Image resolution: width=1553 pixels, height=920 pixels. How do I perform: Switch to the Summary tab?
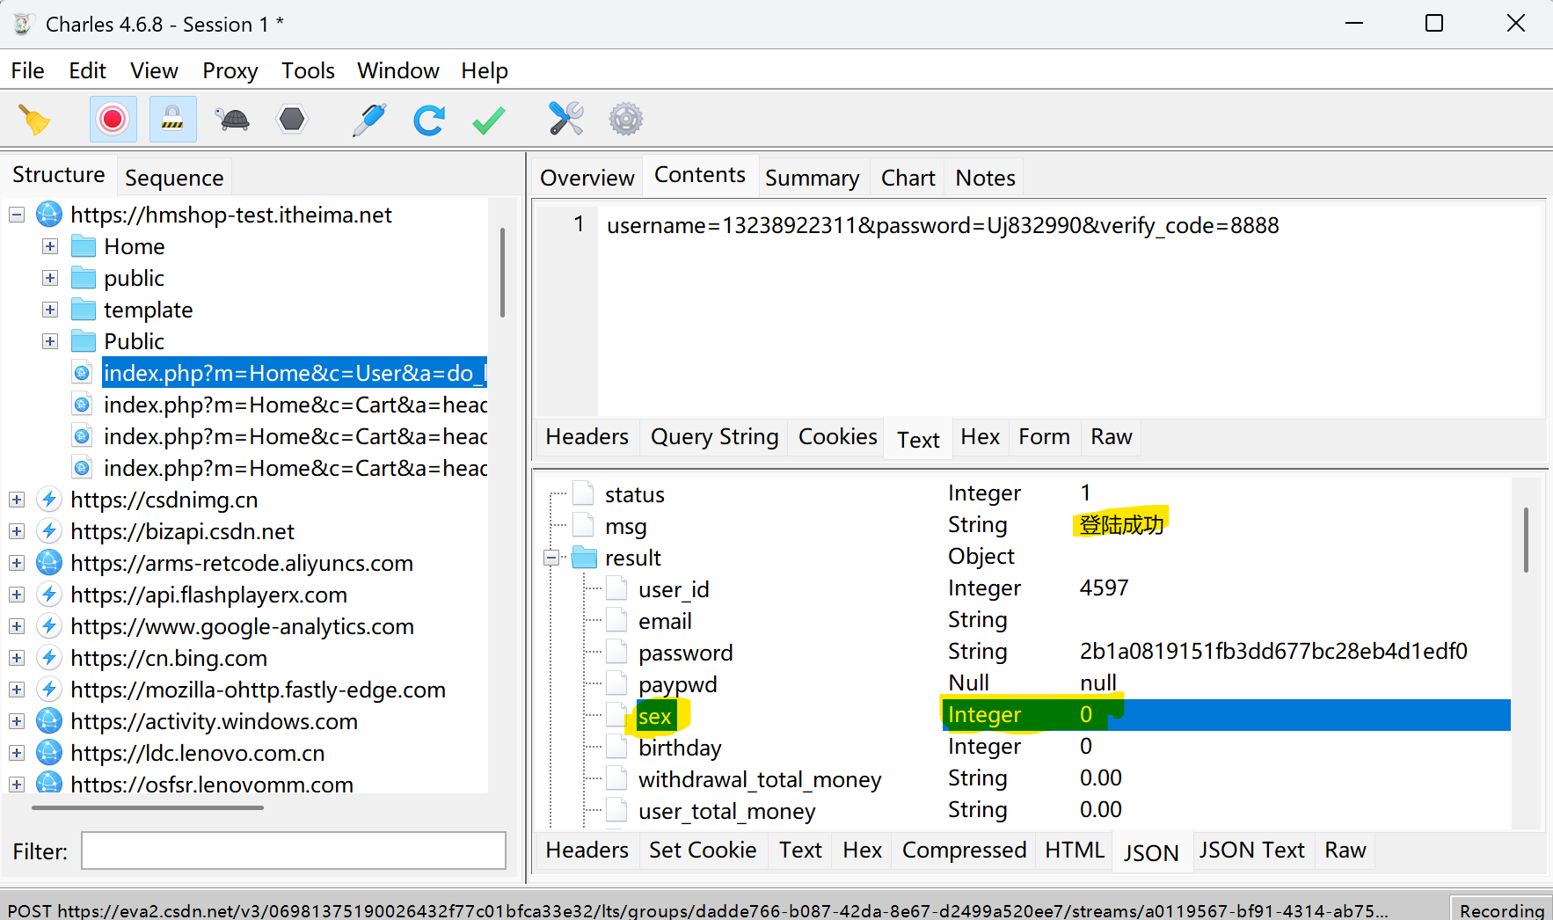pos(812,178)
